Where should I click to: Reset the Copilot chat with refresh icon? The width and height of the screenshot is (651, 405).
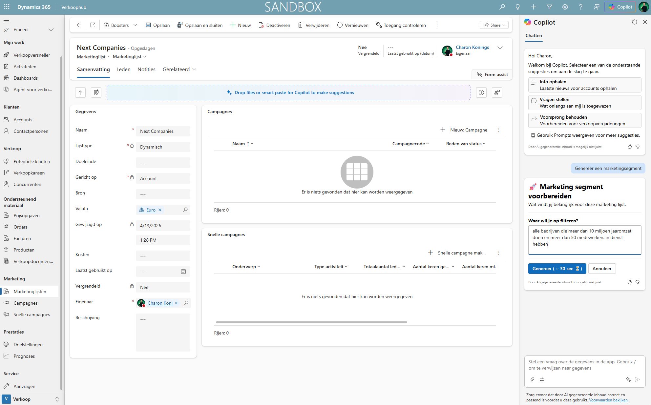coord(634,22)
